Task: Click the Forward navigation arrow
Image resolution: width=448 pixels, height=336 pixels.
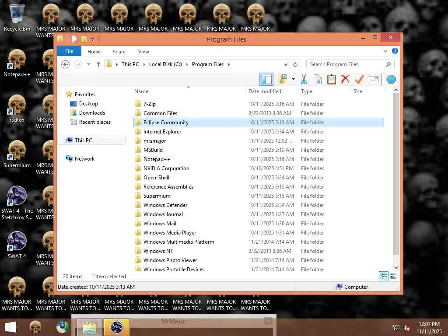Action: pos(78,64)
